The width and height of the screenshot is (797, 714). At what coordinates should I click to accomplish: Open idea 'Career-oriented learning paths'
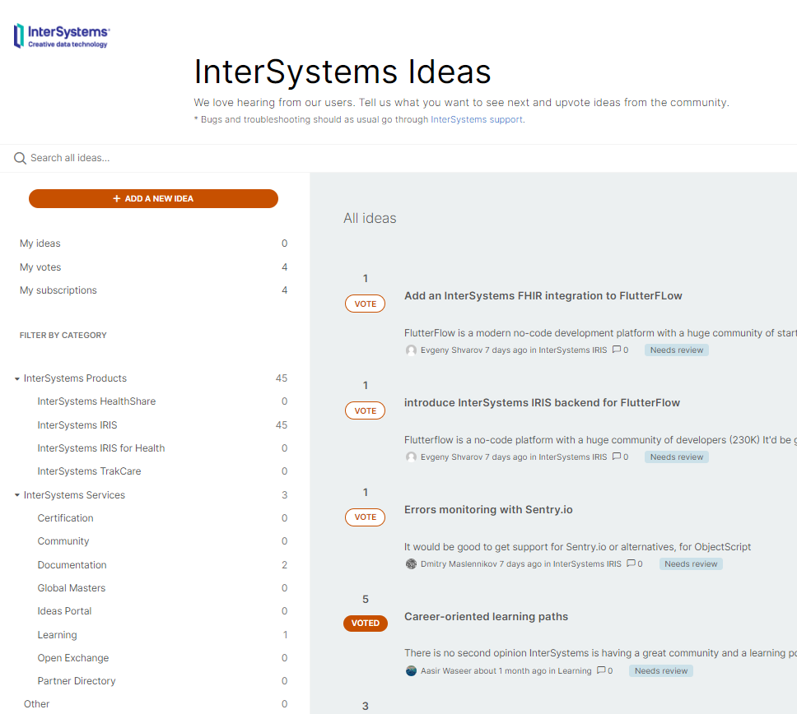486,616
